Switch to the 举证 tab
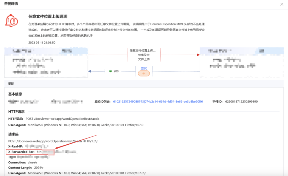 pyautogui.click(x=11, y=83)
